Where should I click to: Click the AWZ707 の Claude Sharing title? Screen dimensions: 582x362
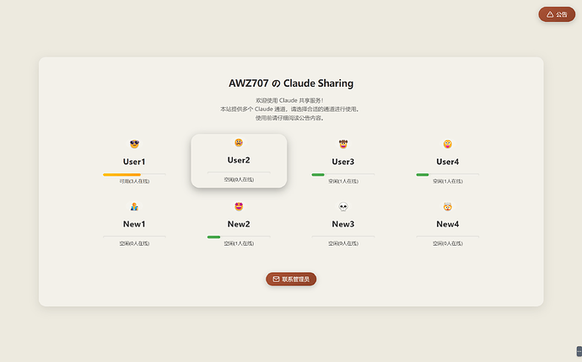291,83
